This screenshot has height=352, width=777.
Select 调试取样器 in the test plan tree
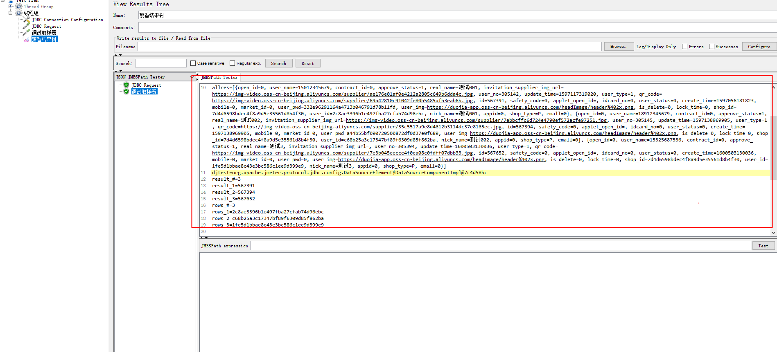pyautogui.click(x=44, y=33)
